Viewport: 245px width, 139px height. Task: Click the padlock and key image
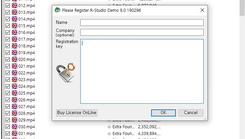66,72
